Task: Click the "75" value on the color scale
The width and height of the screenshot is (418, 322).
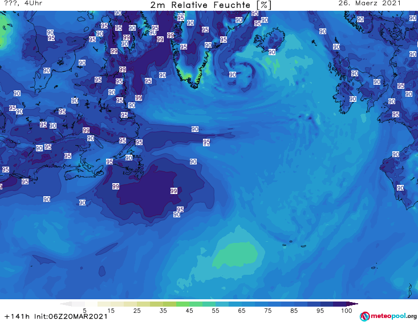Action: pyautogui.click(x=268, y=310)
